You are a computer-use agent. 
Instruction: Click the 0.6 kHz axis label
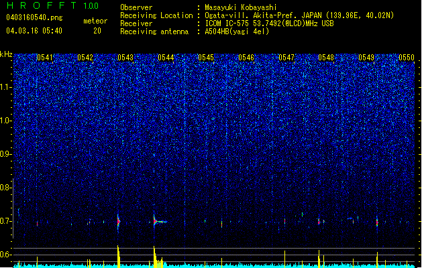(6, 255)
